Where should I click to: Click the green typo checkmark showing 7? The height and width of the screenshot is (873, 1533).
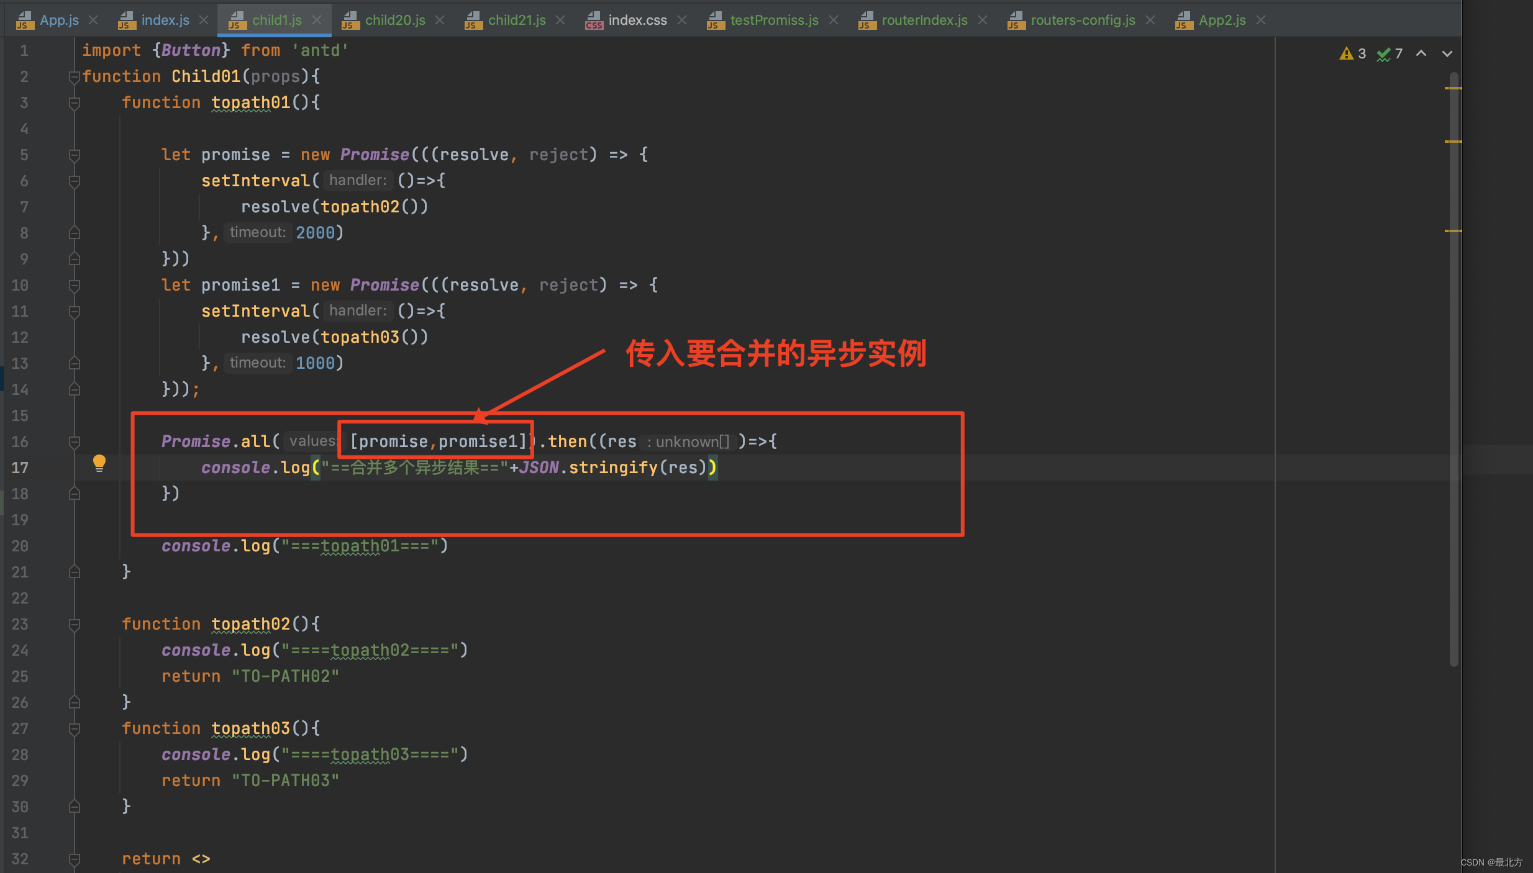pos(1390,54)
